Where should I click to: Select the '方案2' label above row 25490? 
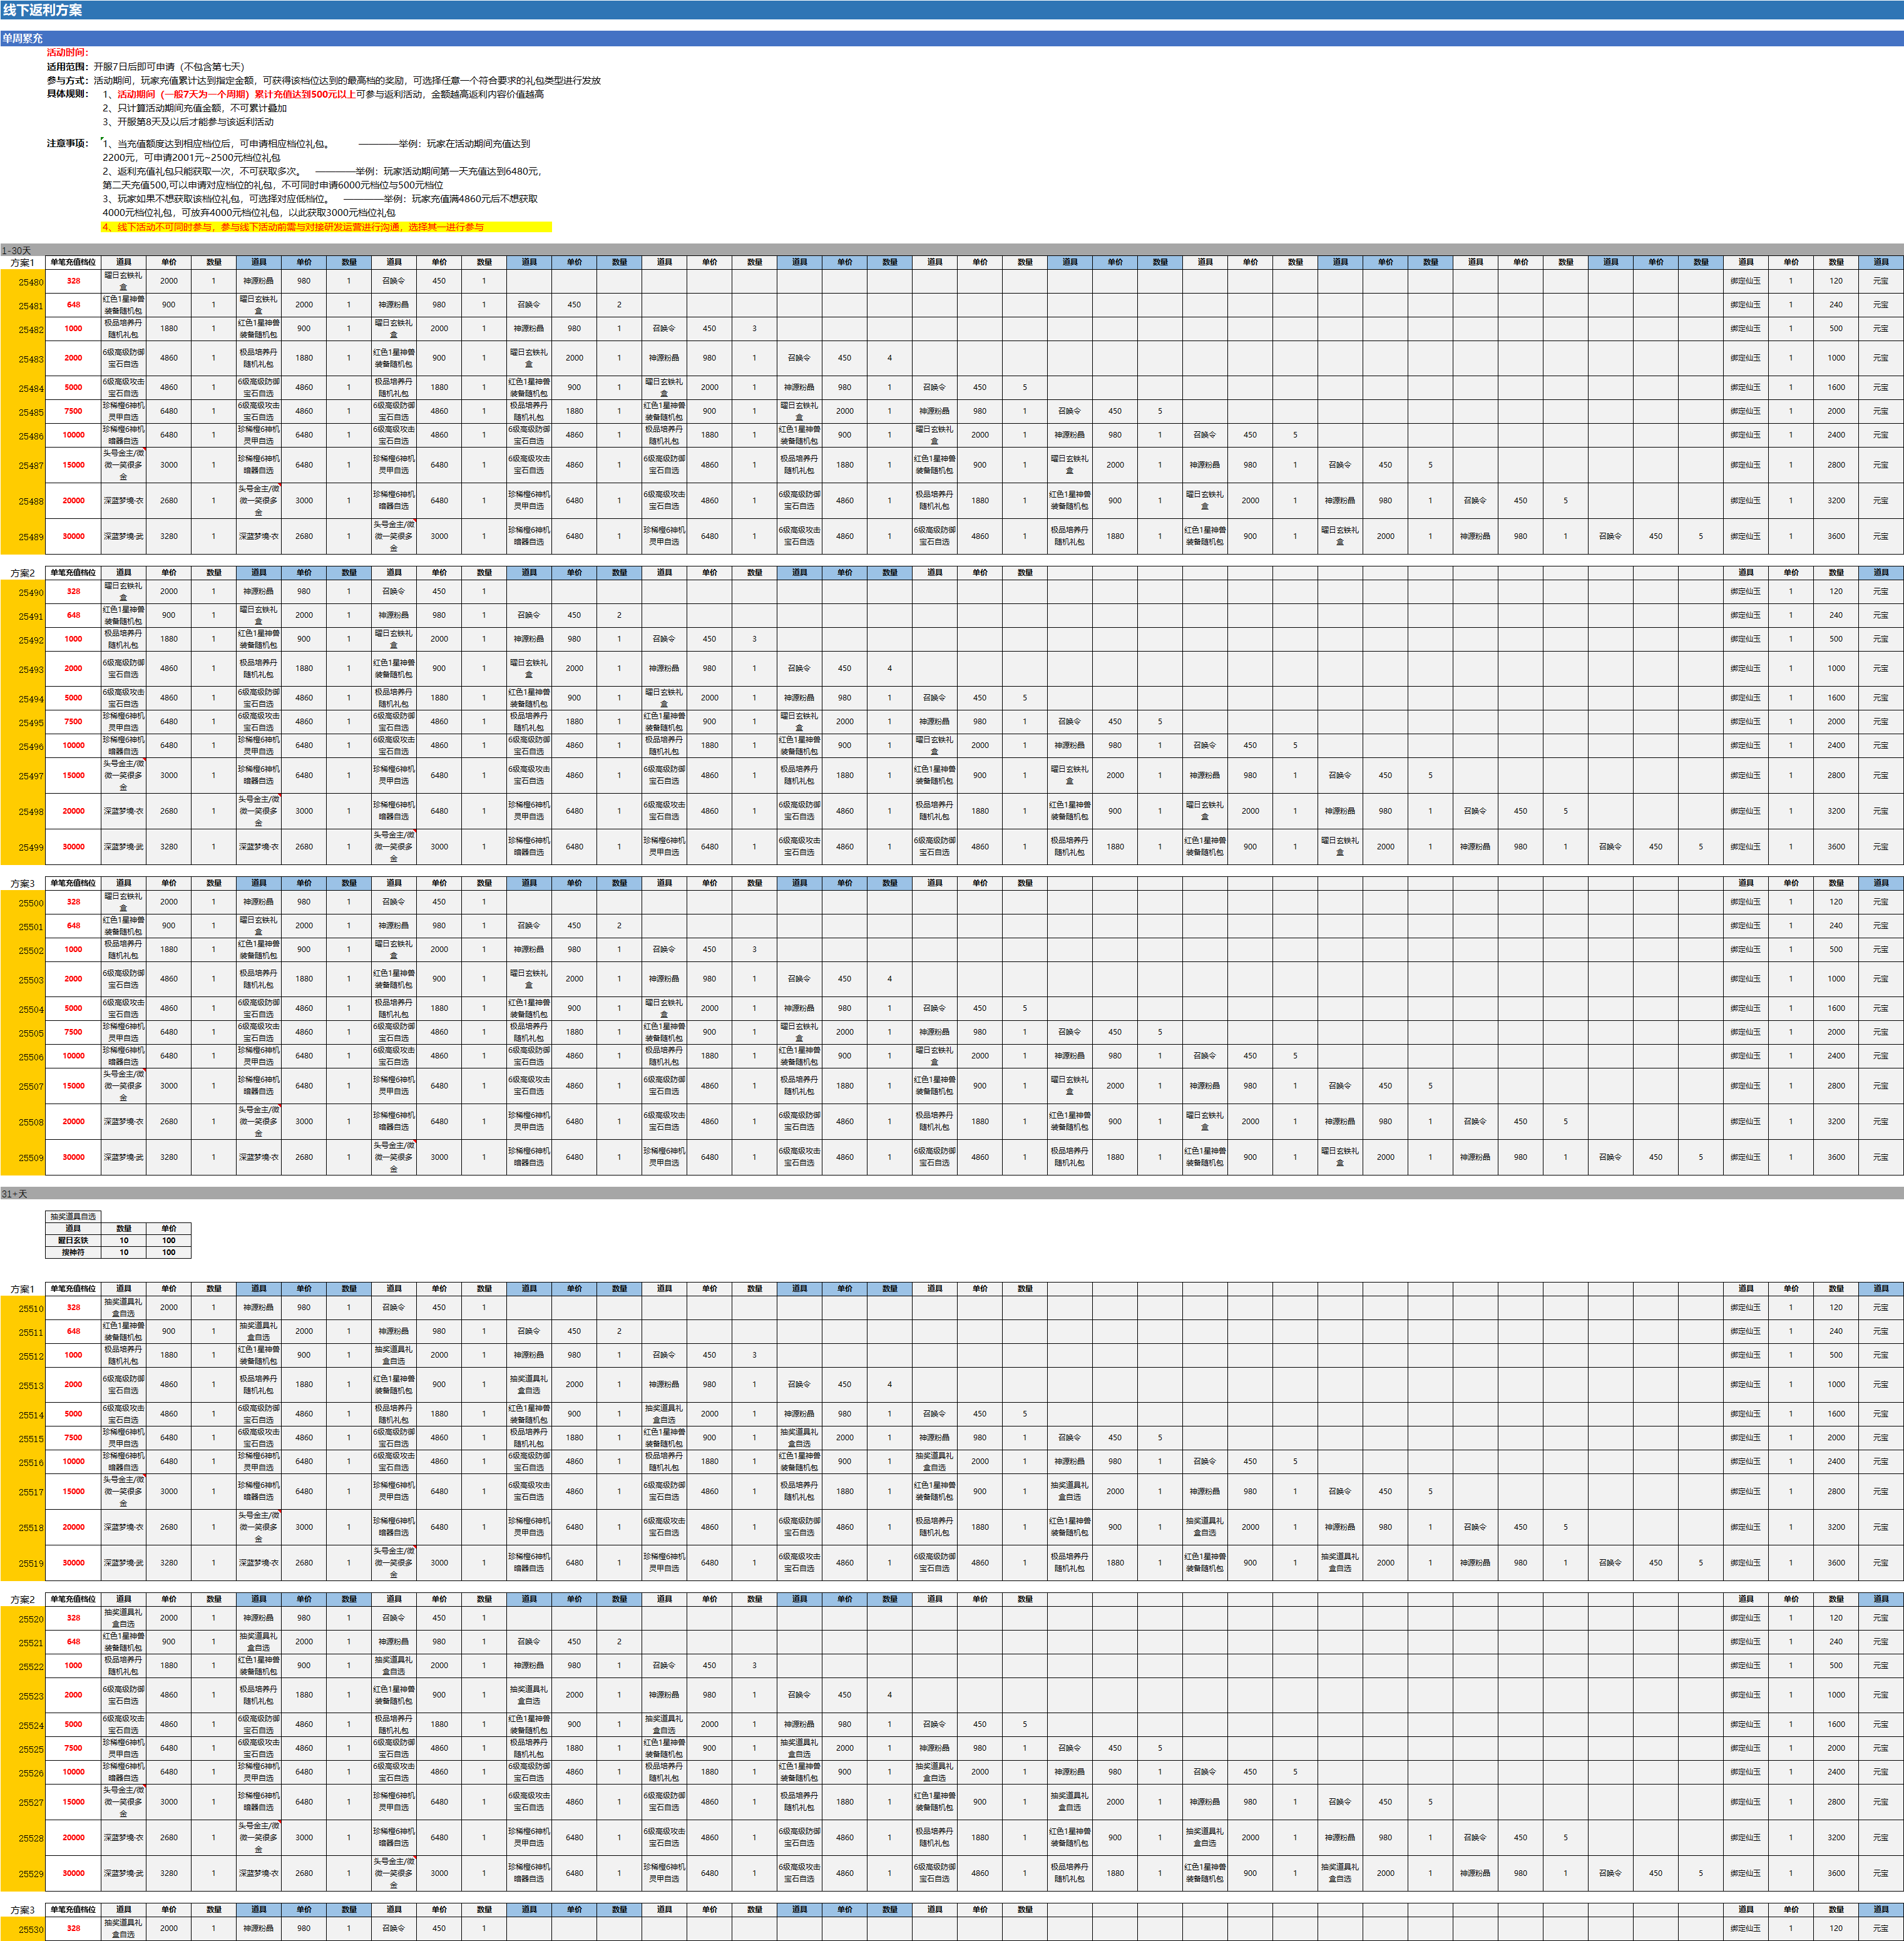click(22, 574)
